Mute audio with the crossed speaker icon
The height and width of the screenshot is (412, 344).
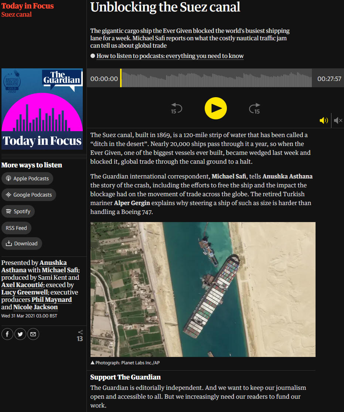(x=338, y=120)
